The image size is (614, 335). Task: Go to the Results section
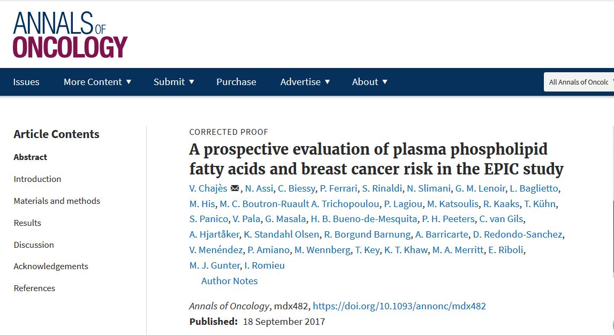27,223
